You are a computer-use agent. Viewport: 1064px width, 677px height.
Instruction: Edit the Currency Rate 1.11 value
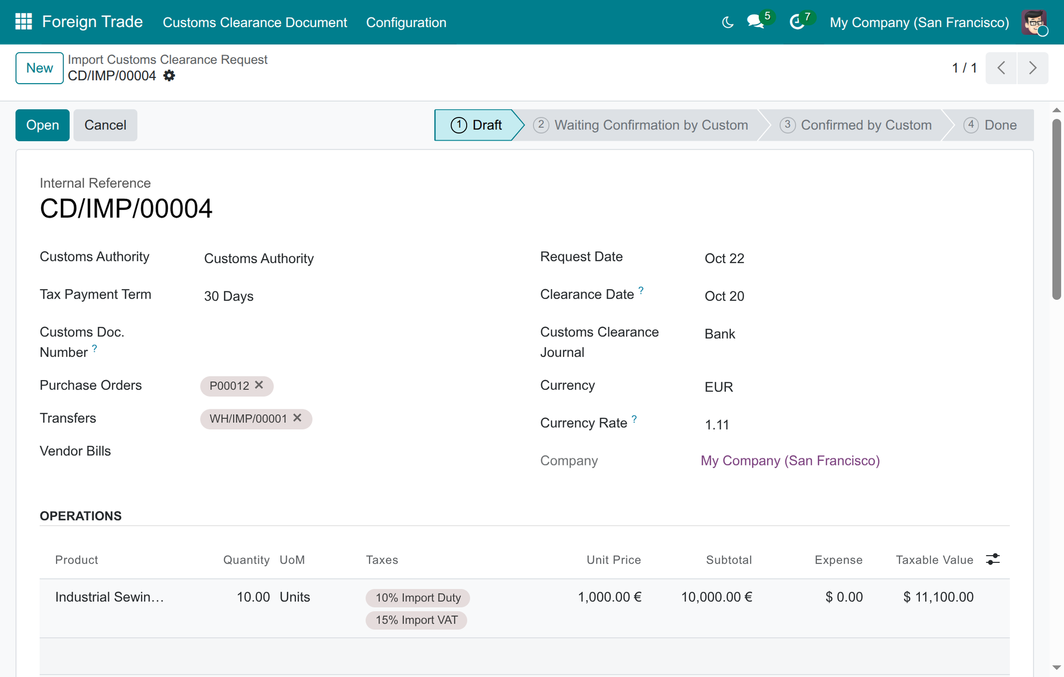point(855,425)
